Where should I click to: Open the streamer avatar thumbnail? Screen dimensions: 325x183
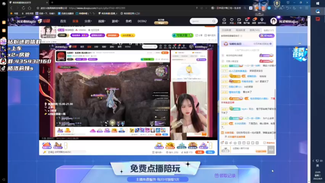click(x=48, y=32)
